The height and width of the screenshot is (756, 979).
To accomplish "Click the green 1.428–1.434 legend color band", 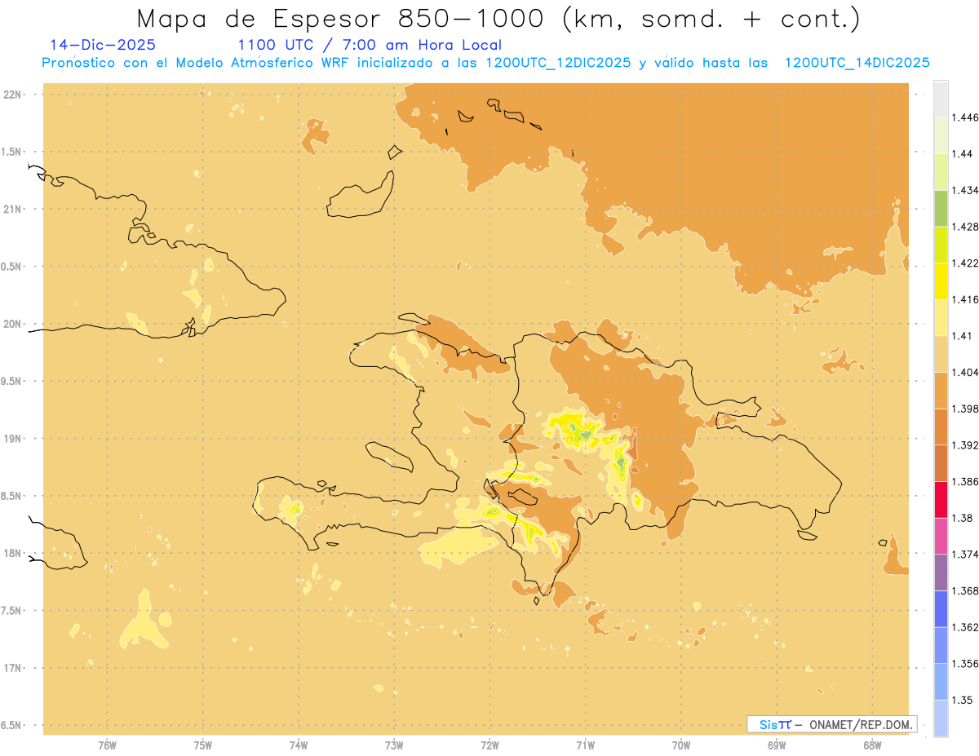I will tap(941, 208).
